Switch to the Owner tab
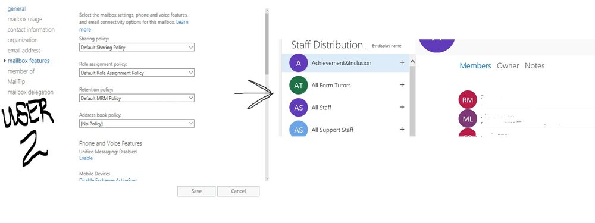The height and width of the screenshot is (223, 595). coord(508,65)
